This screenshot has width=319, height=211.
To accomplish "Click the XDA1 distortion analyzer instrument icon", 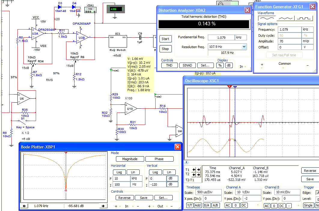I will (x=90, y=10).
